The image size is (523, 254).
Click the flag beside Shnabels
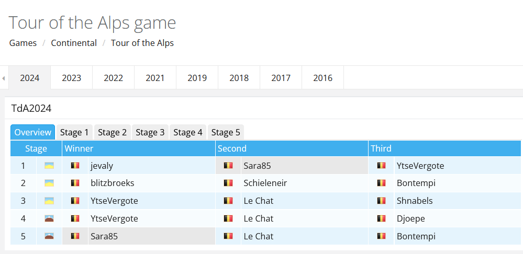[x=381, y=201]
